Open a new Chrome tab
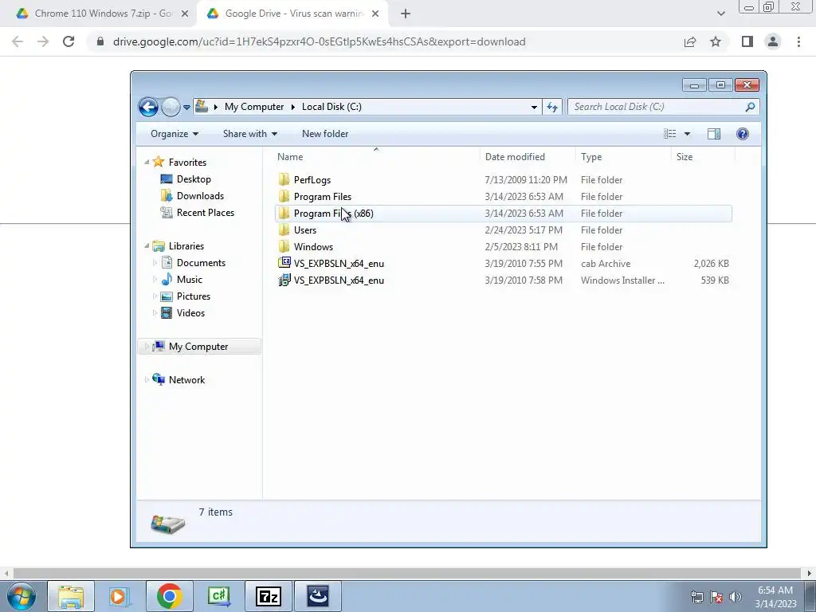 pyautogui.click(x=406, y=14)
